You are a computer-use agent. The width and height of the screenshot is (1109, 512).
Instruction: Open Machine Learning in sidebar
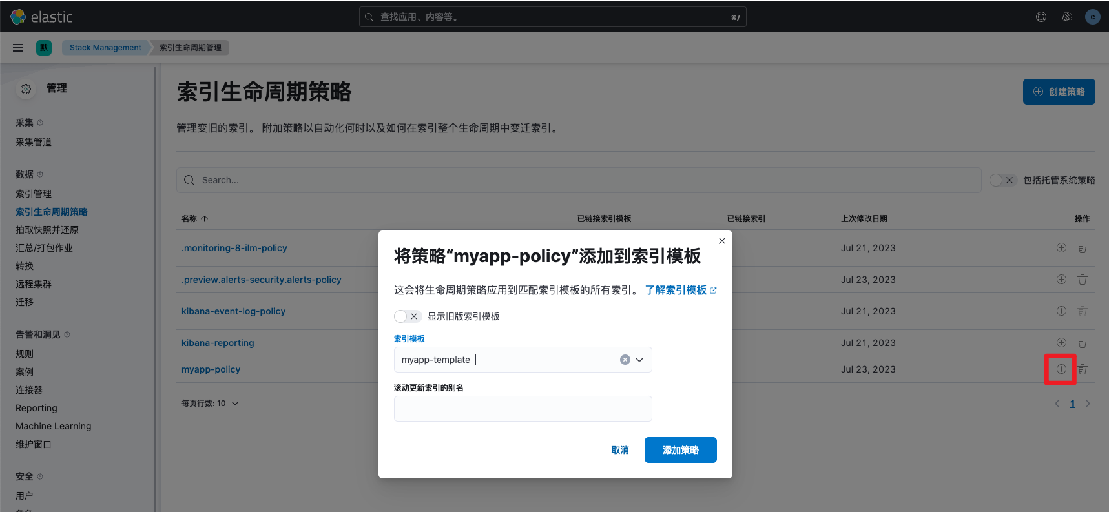(x=53, y=426)
